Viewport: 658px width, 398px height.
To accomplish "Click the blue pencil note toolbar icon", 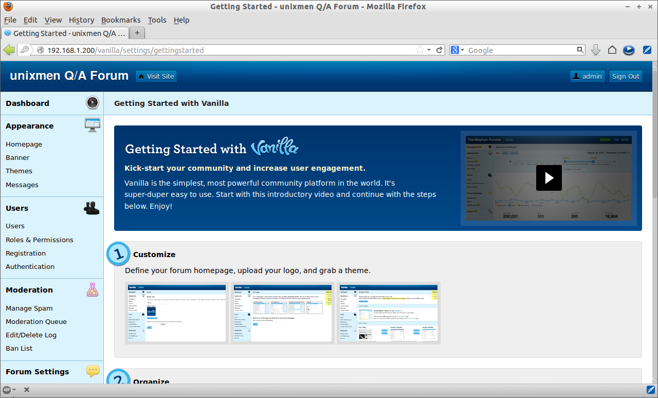I will 648,50.
